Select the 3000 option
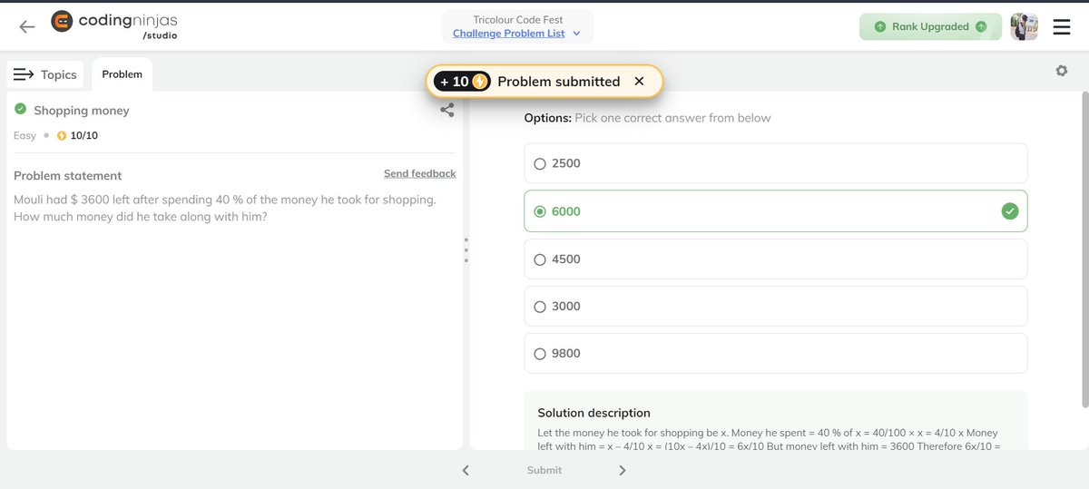The width and height of the screenshot is (1089, 489). point(776,306)
